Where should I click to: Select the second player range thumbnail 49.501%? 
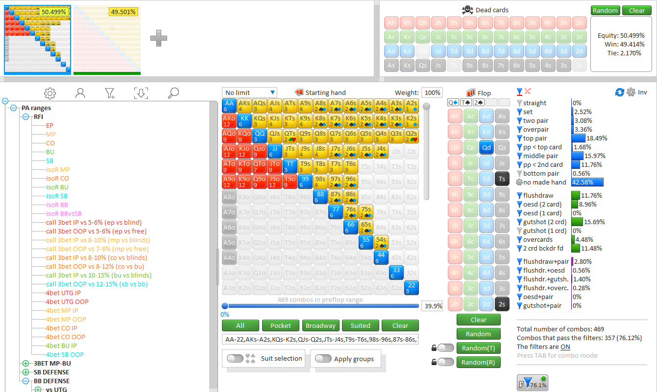[x=107, y=40]
